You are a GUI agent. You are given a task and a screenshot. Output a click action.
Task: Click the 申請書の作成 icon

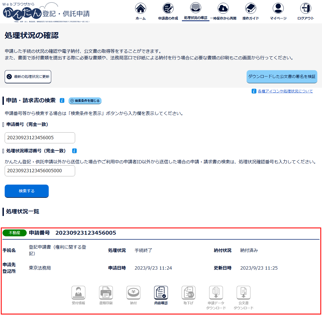(168, 9)
